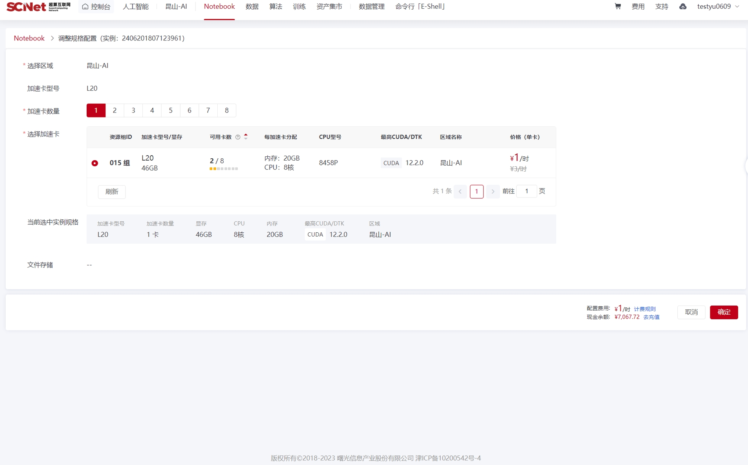Set accelerator card count to 2
The width and height of the screenshot is (748, 465).
point(115,110)
